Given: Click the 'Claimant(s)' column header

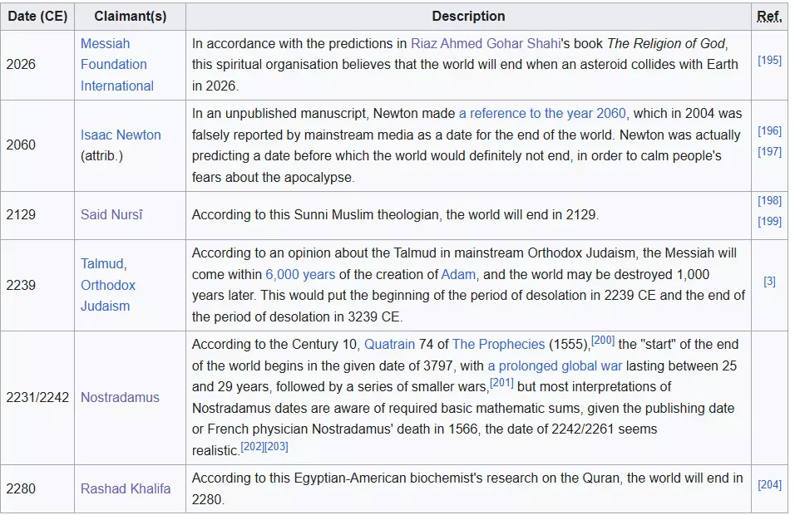Looking at the screenshot, I should tap(131, 17).
